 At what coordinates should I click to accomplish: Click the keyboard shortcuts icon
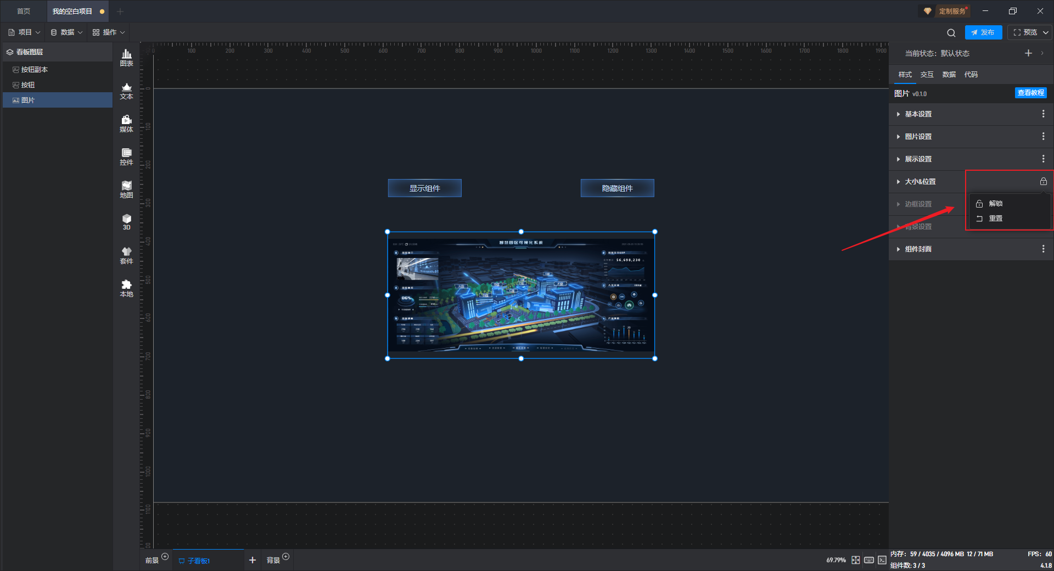tap(868, 560)
